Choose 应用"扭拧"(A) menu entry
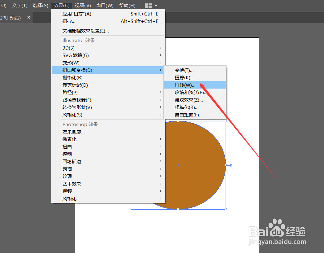The image size is (324, 253). [x=108, y=14]
